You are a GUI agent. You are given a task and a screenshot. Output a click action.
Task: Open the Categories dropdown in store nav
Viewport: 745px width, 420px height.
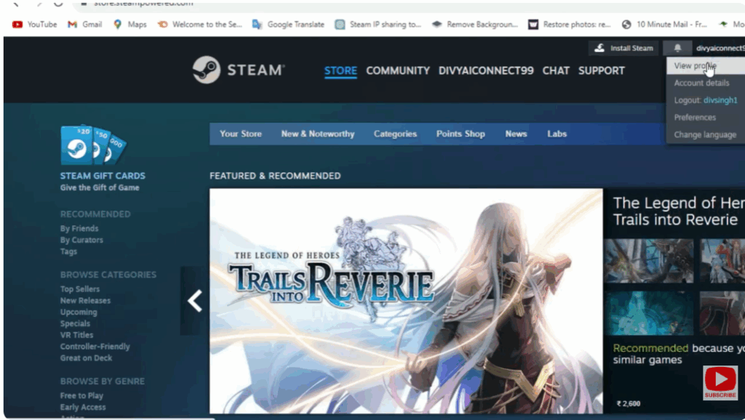click(395, 134)
